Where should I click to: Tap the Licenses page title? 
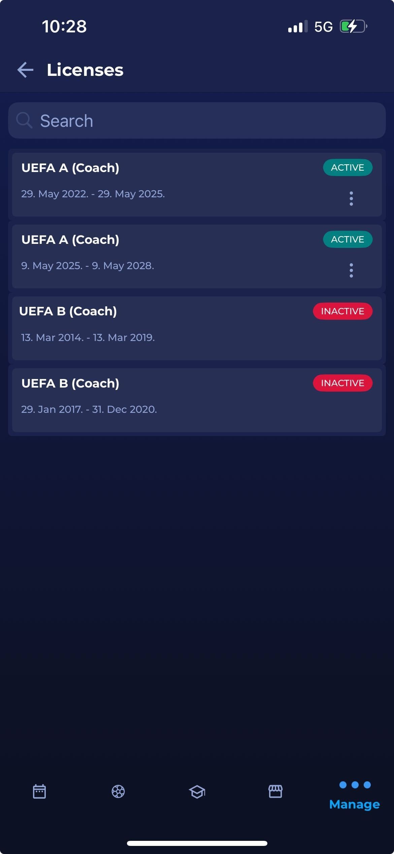point(85,70)
